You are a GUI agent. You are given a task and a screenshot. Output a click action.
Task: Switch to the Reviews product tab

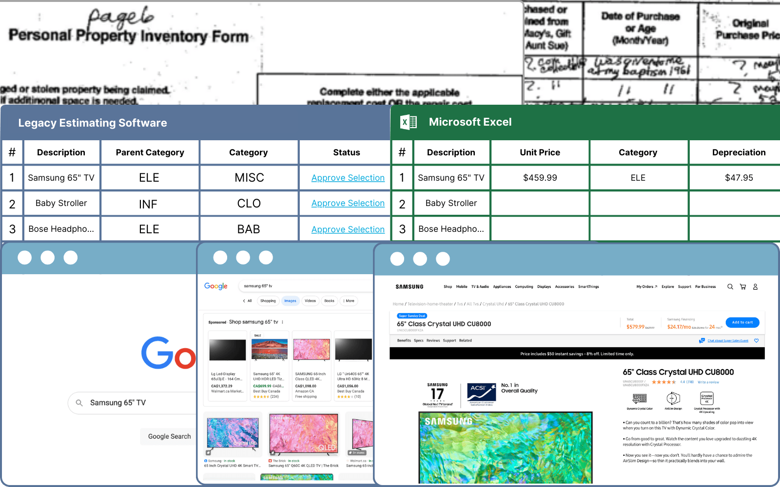433,340
